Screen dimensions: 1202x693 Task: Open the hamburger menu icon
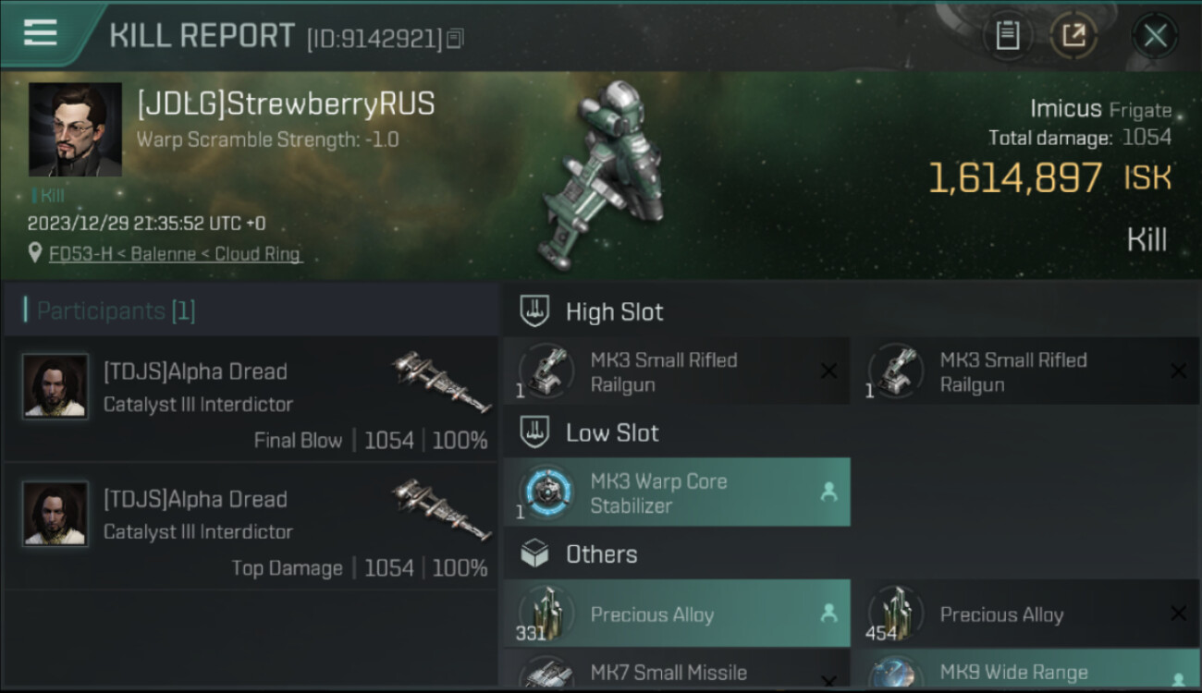click(41, 33)
